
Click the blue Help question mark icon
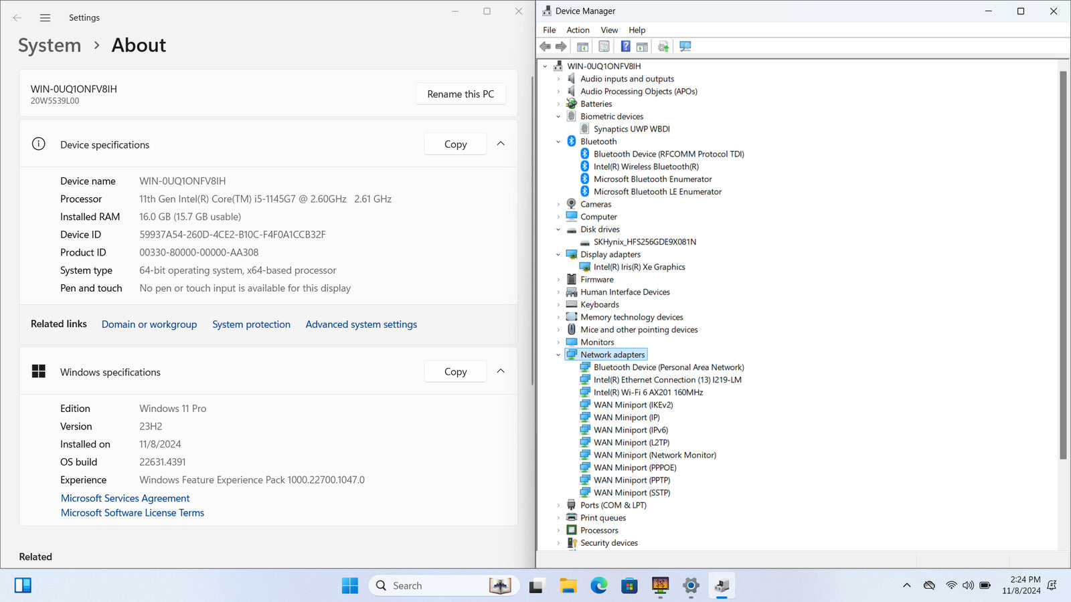click(x=625, y=46)
